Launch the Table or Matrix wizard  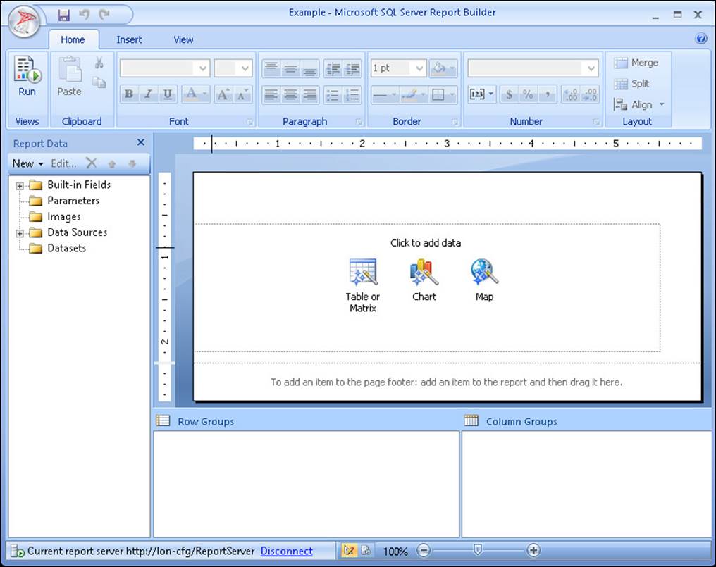coord(363,285)
